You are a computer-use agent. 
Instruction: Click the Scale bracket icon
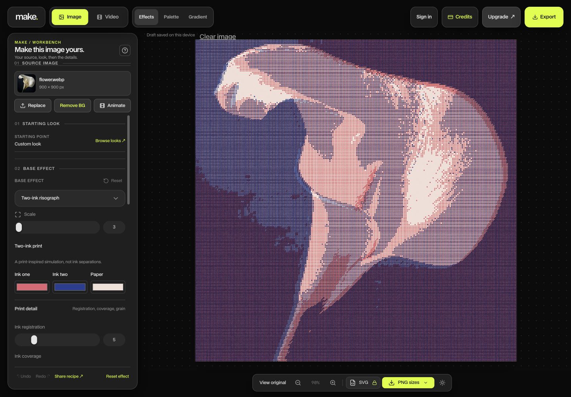point(18,214)
